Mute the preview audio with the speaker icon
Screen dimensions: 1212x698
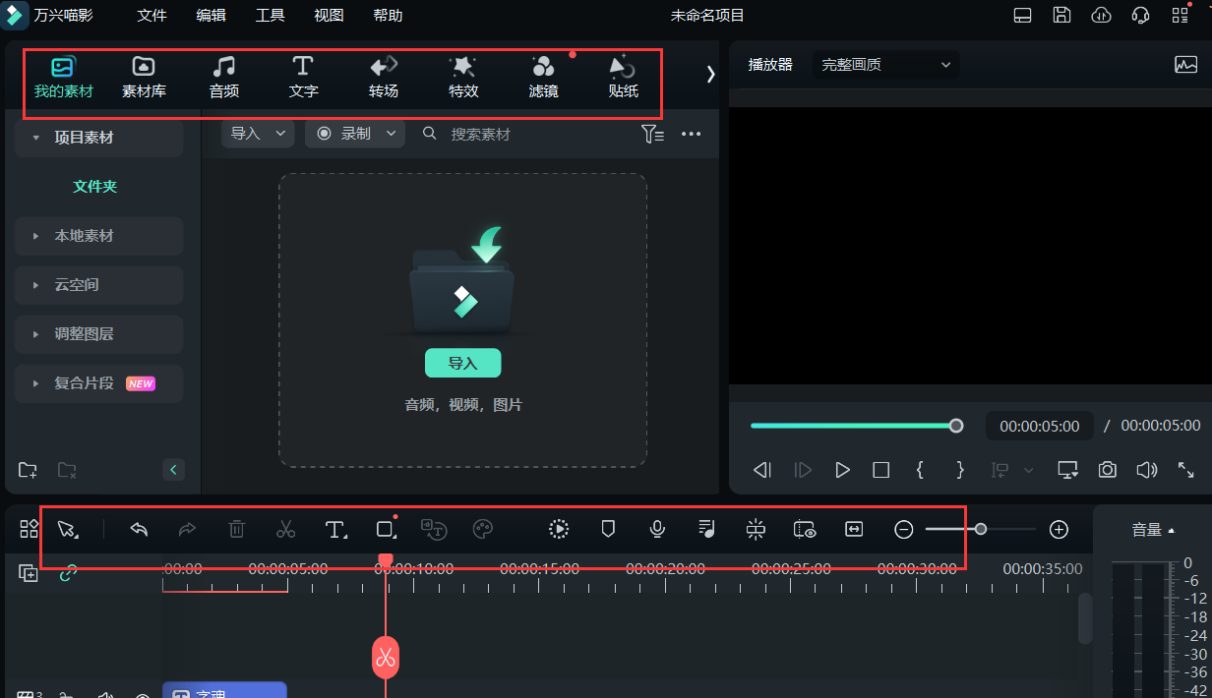pos(1146,470)
